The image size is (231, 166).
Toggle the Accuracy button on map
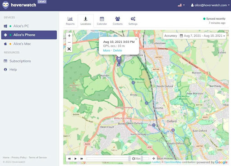[x=171, y=36]
